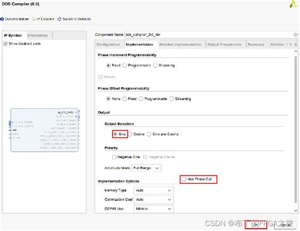Open the Optimization Goal dropdown
This screenshot has width=300, height=231.
(x=154, y=199)
